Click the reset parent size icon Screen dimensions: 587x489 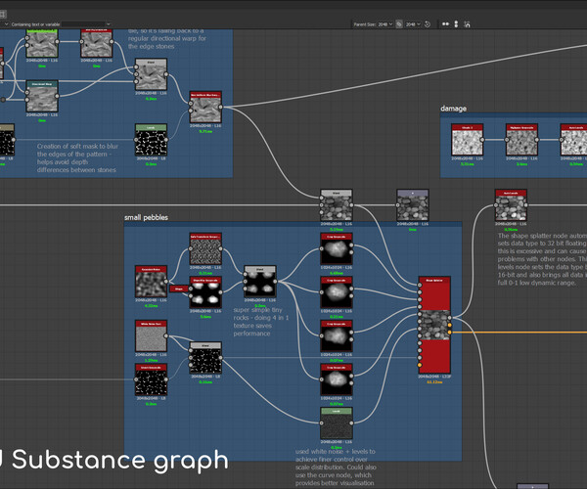(x=428, y=24)
